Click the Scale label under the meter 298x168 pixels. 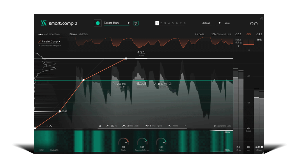pyautogui.click(x=249, y=131)
